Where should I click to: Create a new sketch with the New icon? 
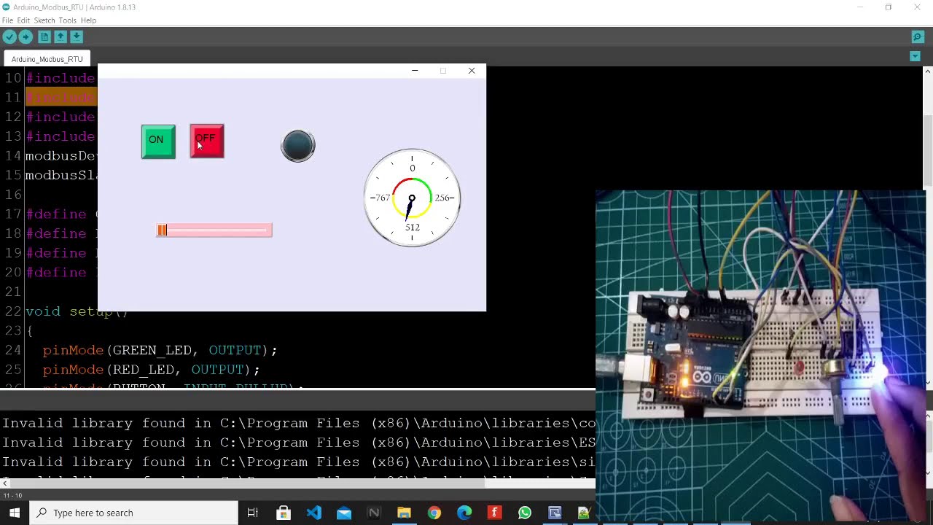(44, 36)
